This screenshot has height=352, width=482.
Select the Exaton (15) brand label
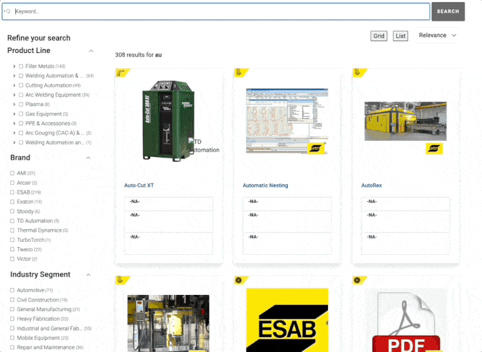point(29,202)
